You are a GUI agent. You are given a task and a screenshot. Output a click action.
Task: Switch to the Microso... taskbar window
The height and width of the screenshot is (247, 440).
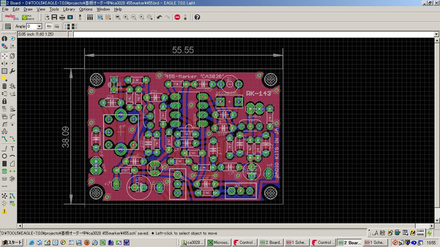218,242
